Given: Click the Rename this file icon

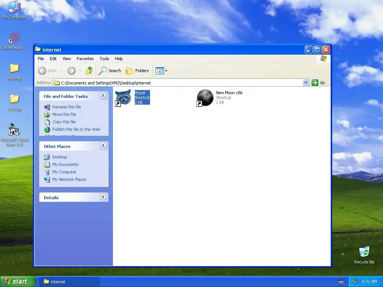Looking at the screenshot, I should (x=47, y=107).
